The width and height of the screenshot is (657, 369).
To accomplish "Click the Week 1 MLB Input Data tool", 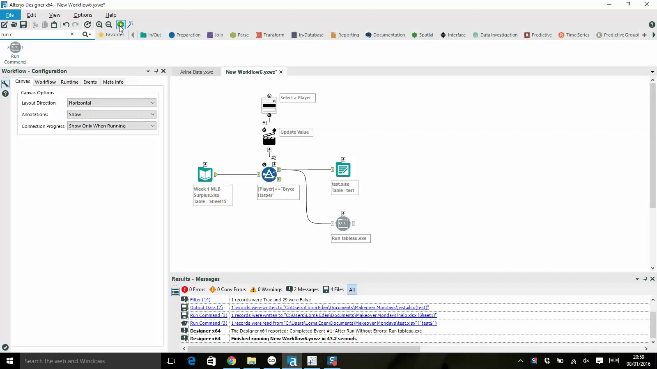I will pyautogui.click(x=205, y=174).
